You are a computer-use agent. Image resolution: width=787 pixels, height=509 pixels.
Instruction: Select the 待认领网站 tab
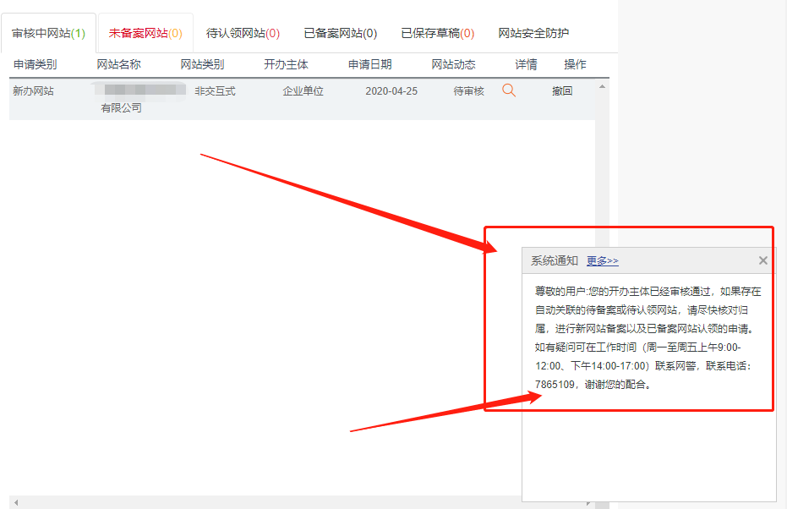click(243, 34)
